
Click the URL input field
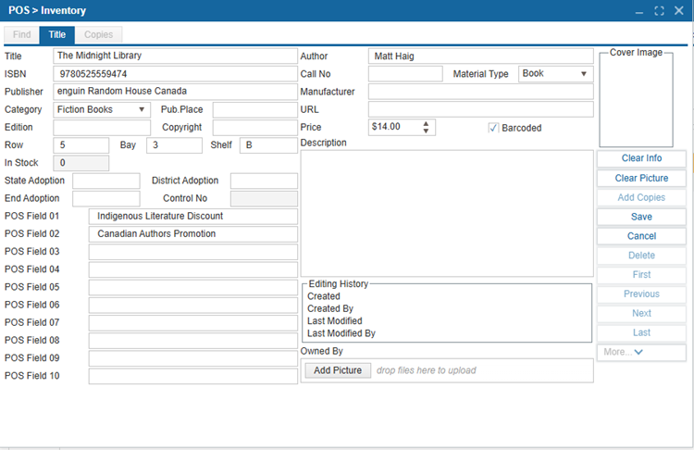pos(480,109)
